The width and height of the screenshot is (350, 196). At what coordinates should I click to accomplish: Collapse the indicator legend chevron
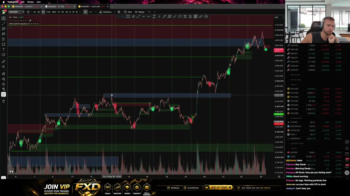(10, 27)
